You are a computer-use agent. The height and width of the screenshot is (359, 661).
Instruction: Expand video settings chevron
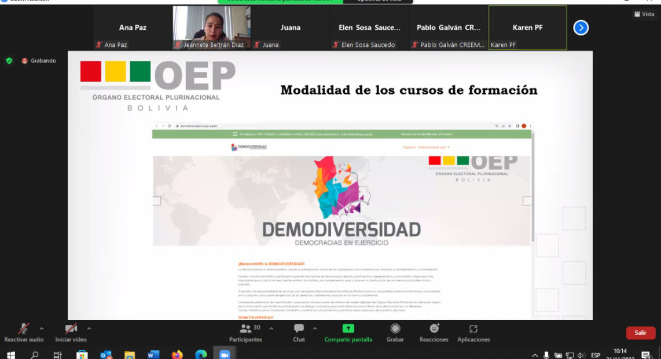tap(88, 328)
